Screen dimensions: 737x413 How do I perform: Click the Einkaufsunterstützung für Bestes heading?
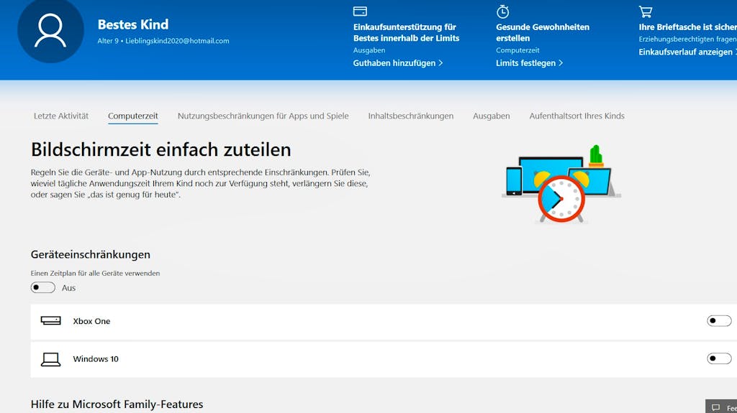[x=406, y=32]
